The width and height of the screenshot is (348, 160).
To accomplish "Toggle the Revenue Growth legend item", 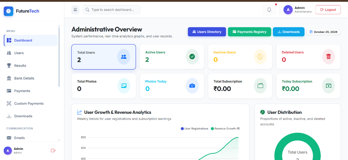I will click(225, 128).
